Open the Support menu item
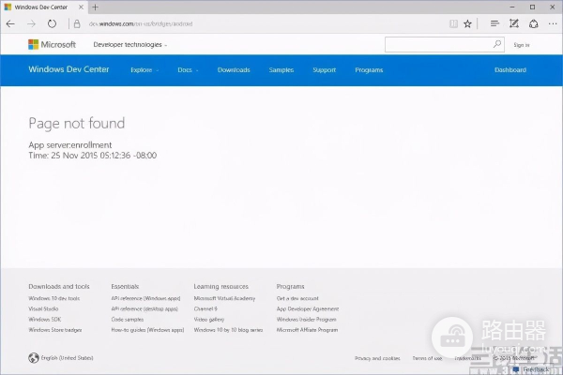 [325, 70]
